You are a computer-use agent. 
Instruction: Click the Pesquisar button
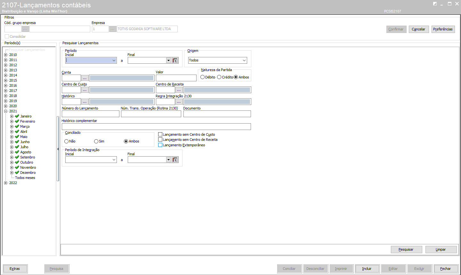coord(406,249)
